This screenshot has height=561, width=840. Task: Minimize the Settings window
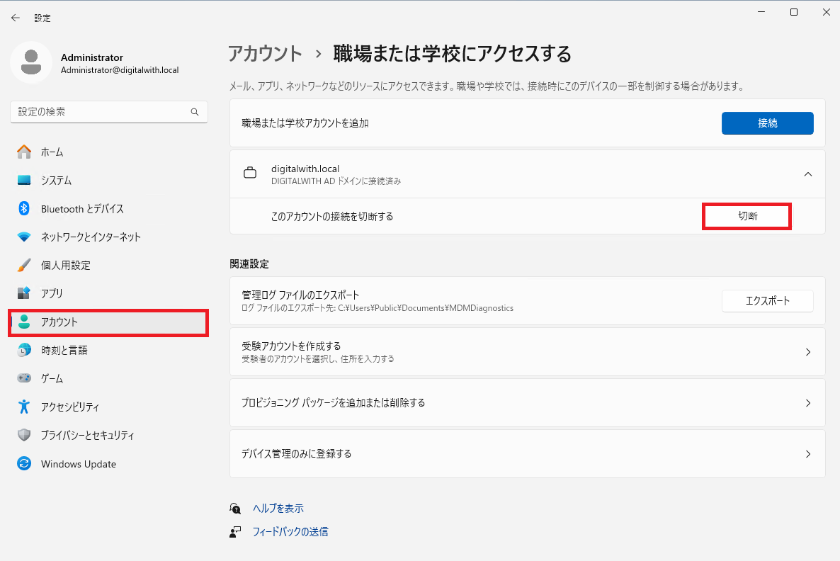pyautogui.click(x=761, y=12)
